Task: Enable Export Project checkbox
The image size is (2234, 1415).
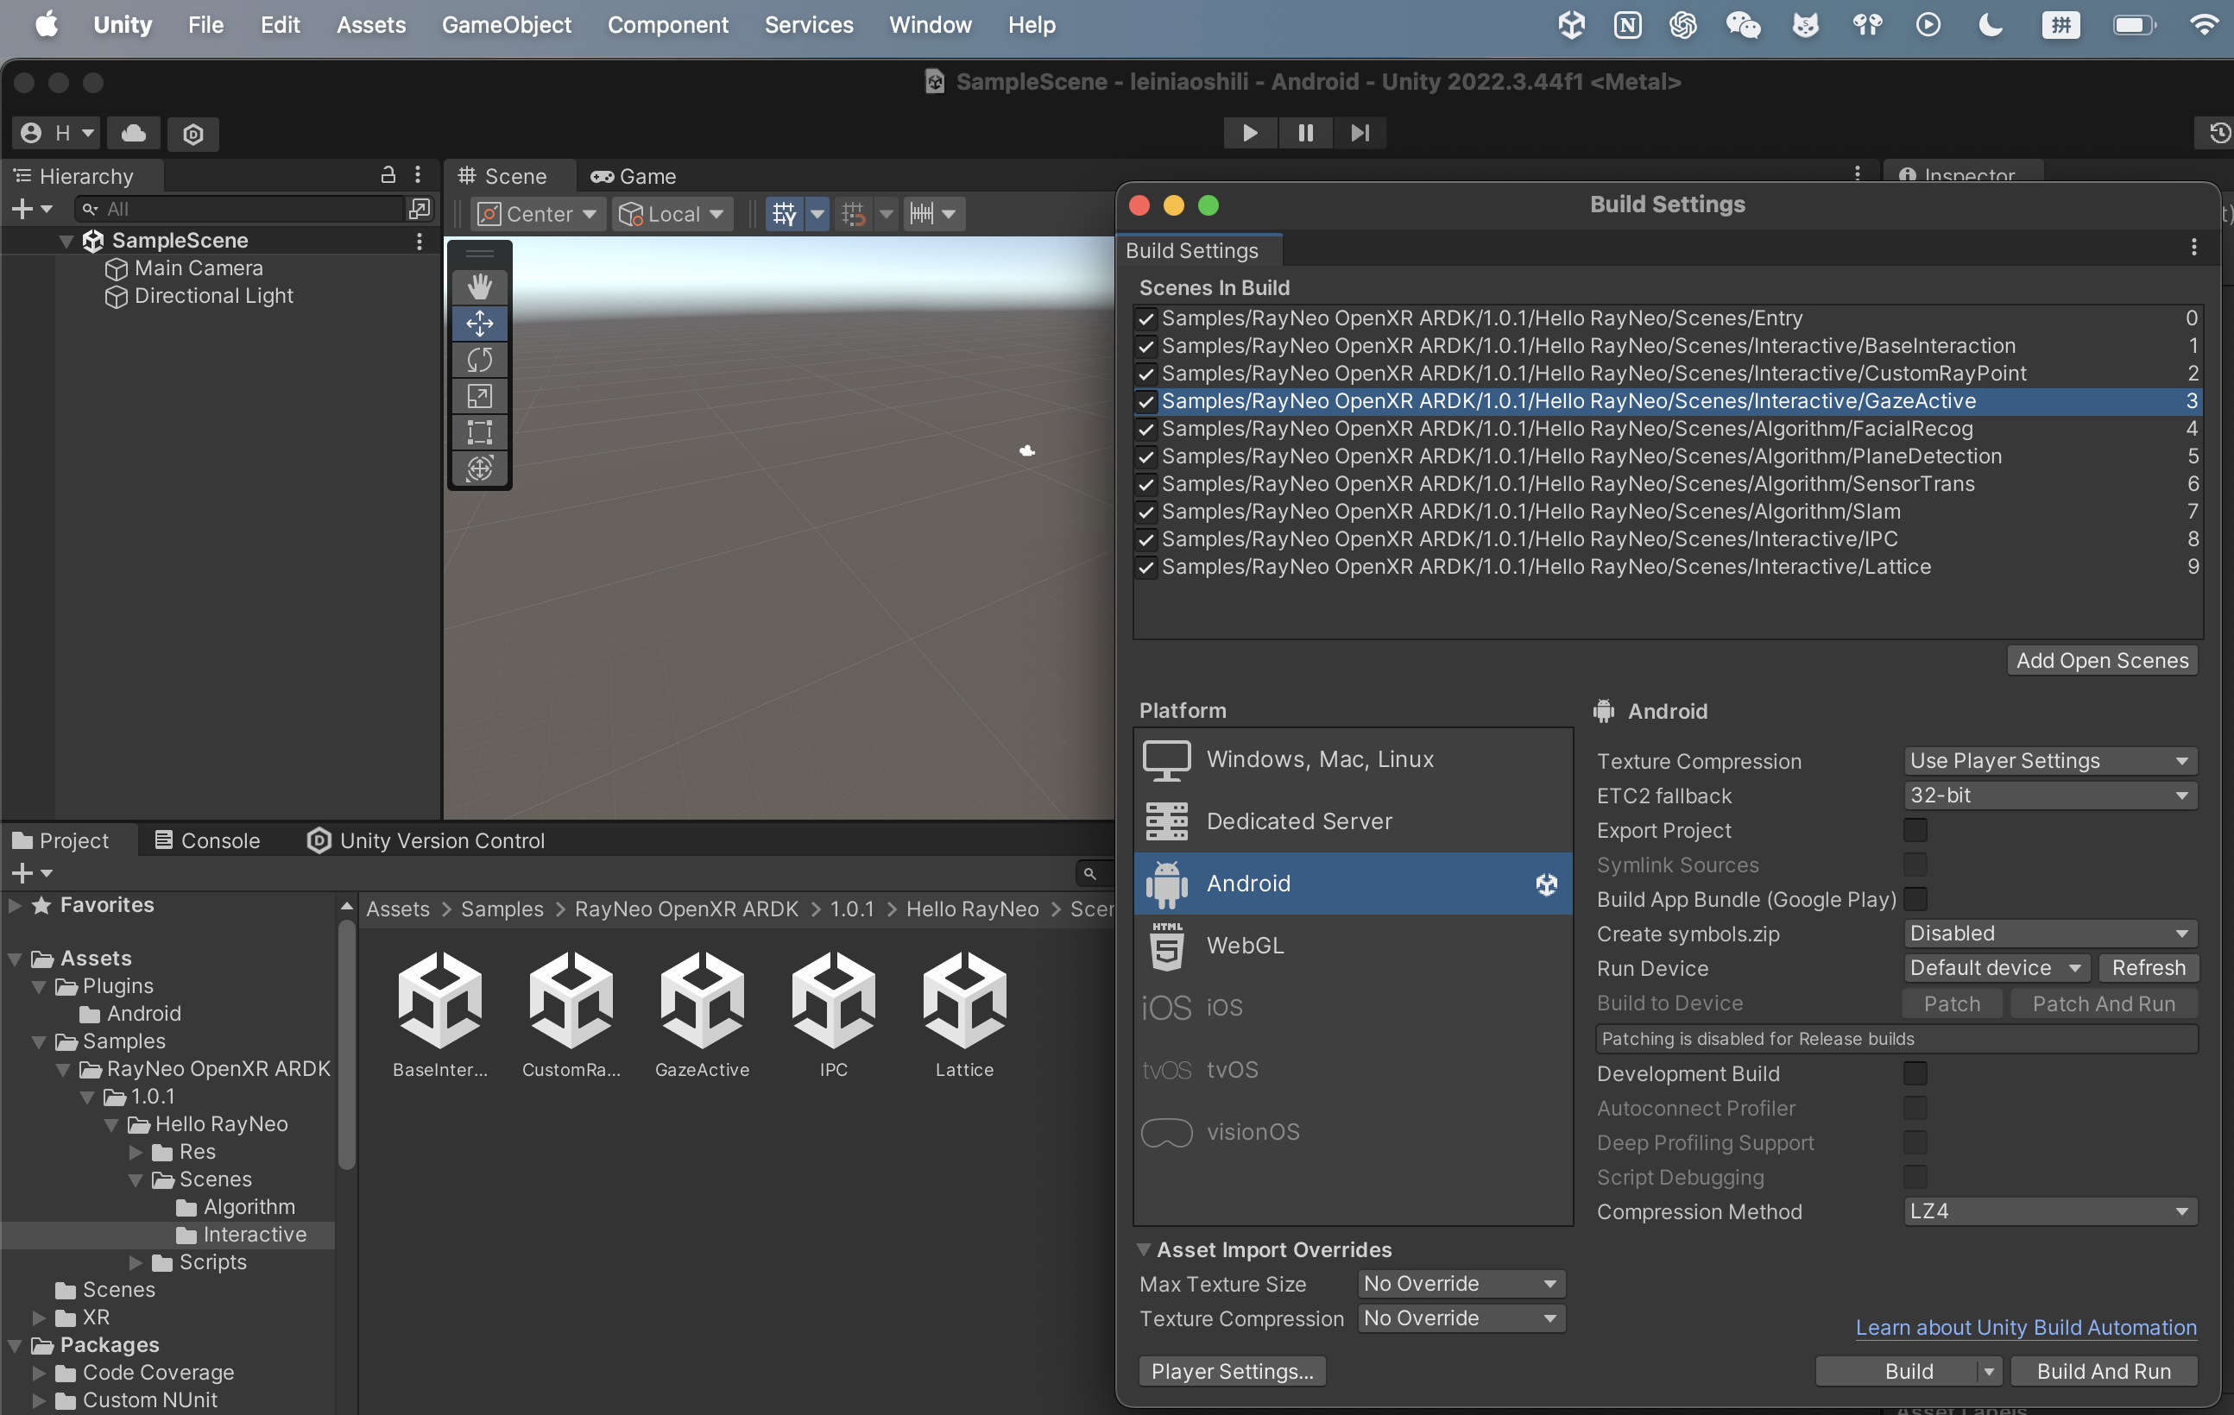Action: pos(1915,830)
